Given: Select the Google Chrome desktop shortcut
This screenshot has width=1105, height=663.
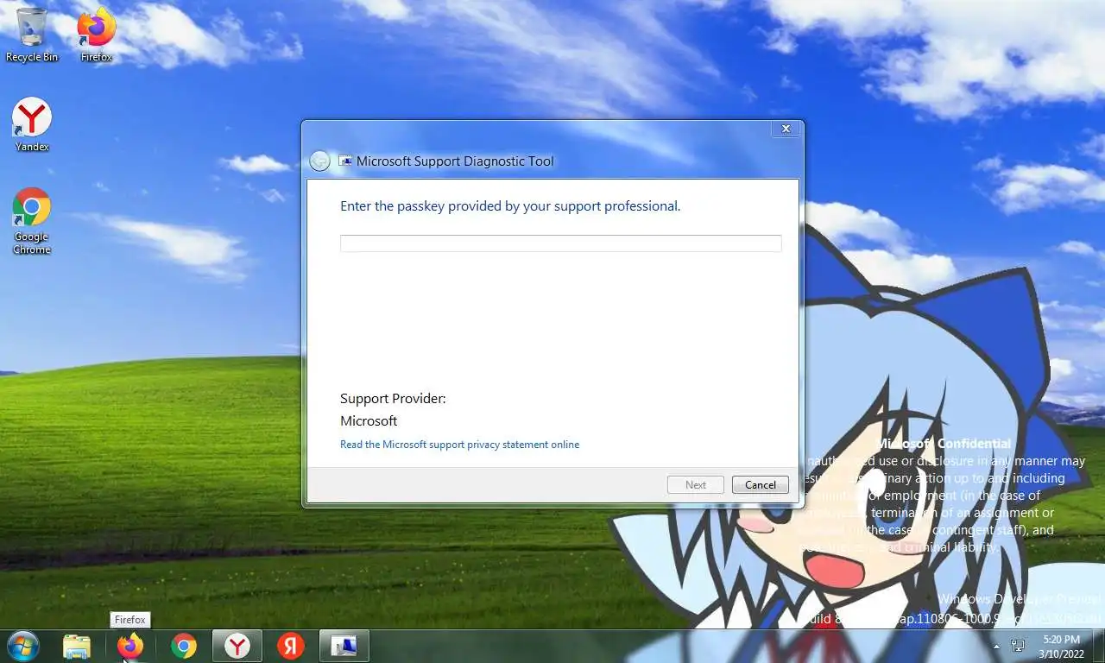Looking at the screenshot, I should (x=32, y=221).
